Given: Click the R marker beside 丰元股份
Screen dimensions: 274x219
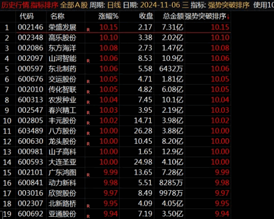Looking at the screenshot, I should click(88, 123).
